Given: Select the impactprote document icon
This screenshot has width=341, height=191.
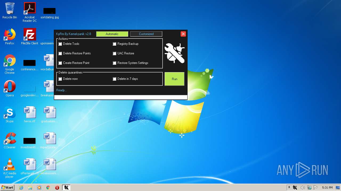Looking at the screenshot, I should (50, 141).
